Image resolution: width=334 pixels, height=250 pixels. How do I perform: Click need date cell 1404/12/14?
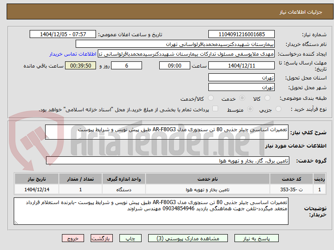(x=37, y=189)
